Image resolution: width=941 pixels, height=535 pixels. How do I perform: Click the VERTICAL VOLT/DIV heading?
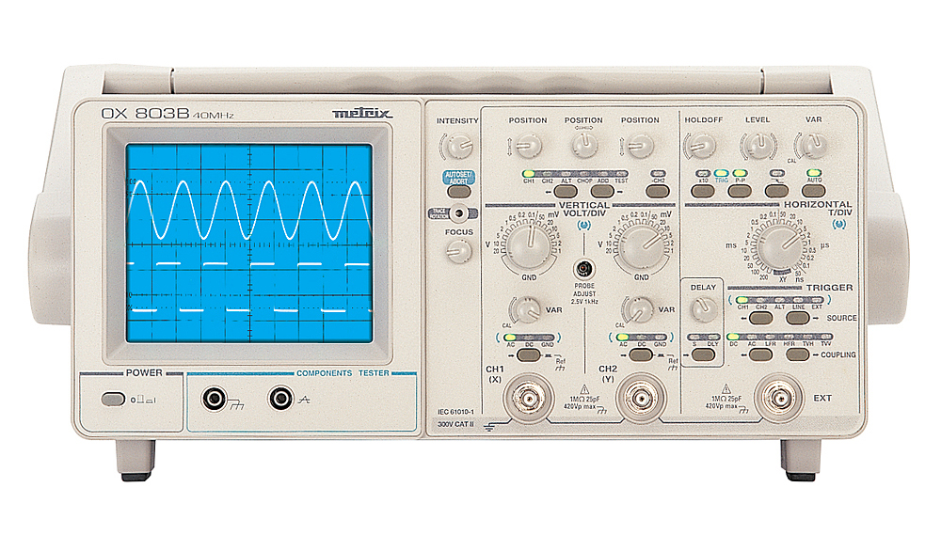(584, 209)
